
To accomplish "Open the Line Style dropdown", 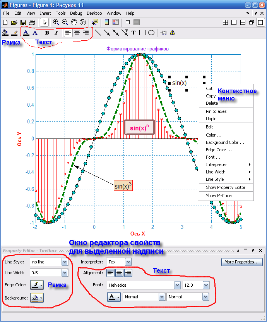I will [x=65, y=262].
